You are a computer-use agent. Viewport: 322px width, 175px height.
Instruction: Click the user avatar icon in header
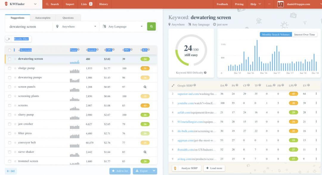tap(281, 4)
